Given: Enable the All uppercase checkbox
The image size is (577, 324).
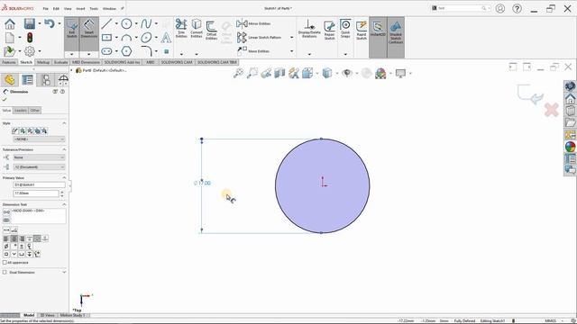Looking at the screenshot, I should (5, 263).
